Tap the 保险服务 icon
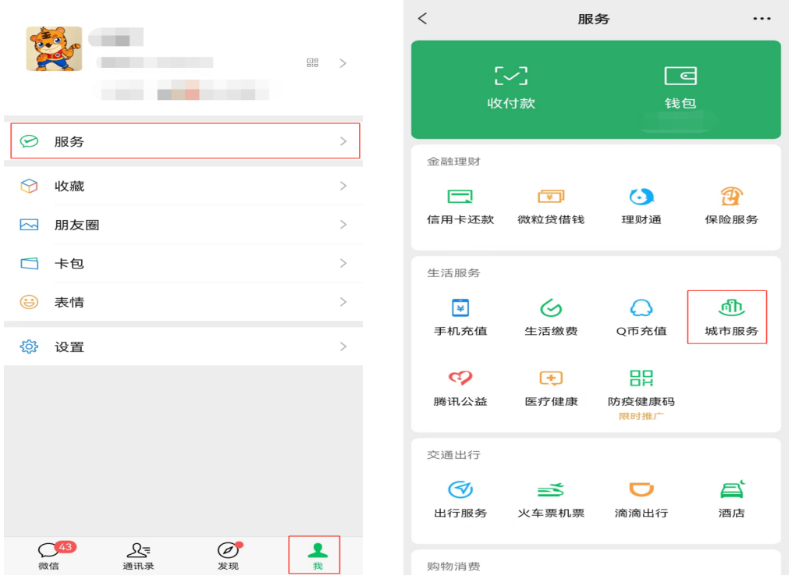 tap(731, 196)
